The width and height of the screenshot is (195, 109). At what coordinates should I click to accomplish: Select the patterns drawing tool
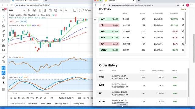coord(3,40)
